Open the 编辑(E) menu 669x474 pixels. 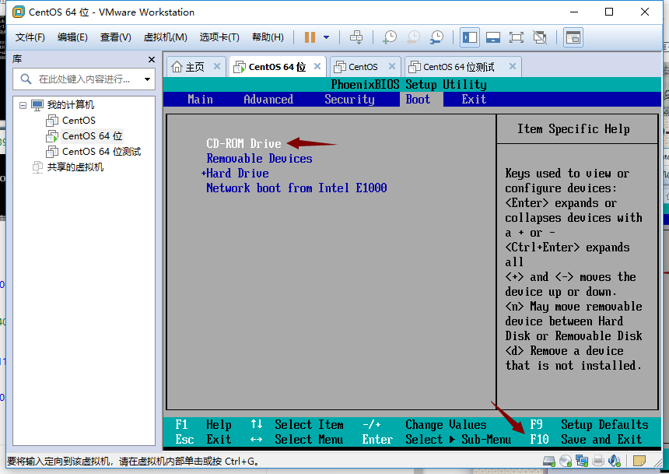point(72,37)
